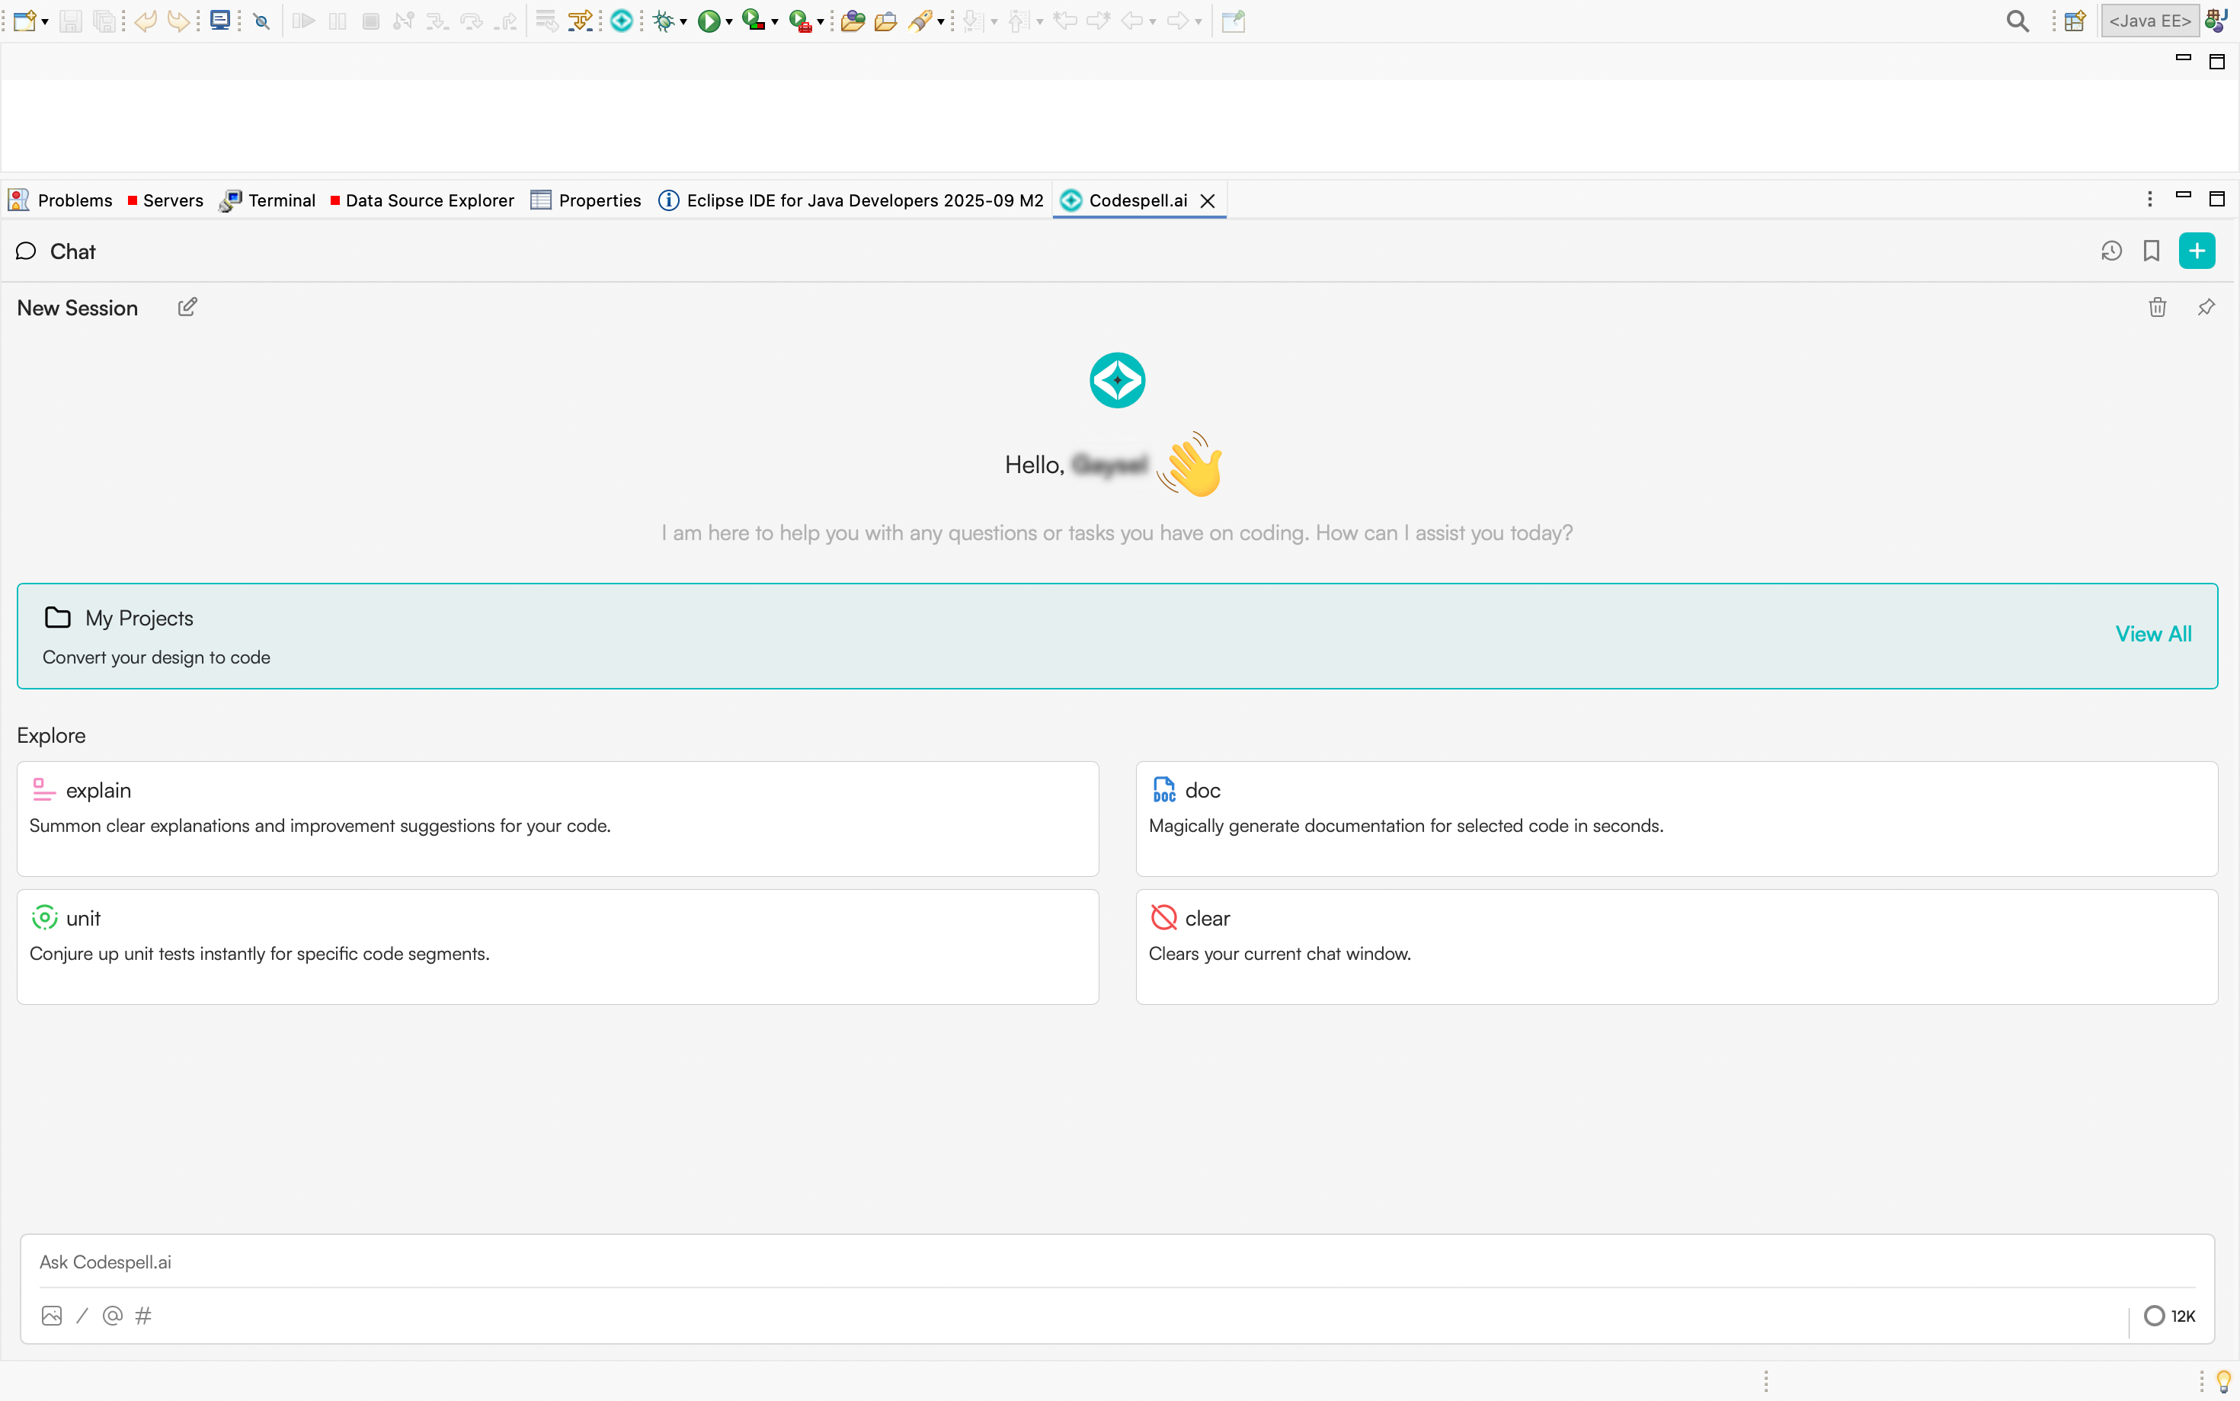Switch to the Terminal tab
2240x1401 pixels.
tap(267, 200)
